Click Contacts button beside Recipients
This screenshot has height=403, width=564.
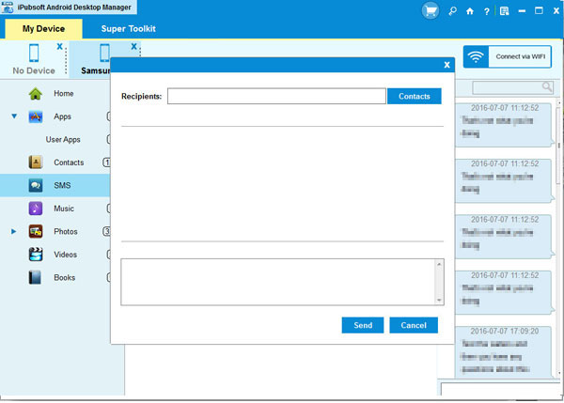(x=414, y=96)
